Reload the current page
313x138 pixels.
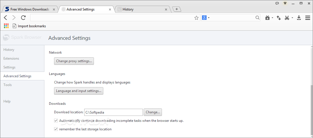coord(23,18)
